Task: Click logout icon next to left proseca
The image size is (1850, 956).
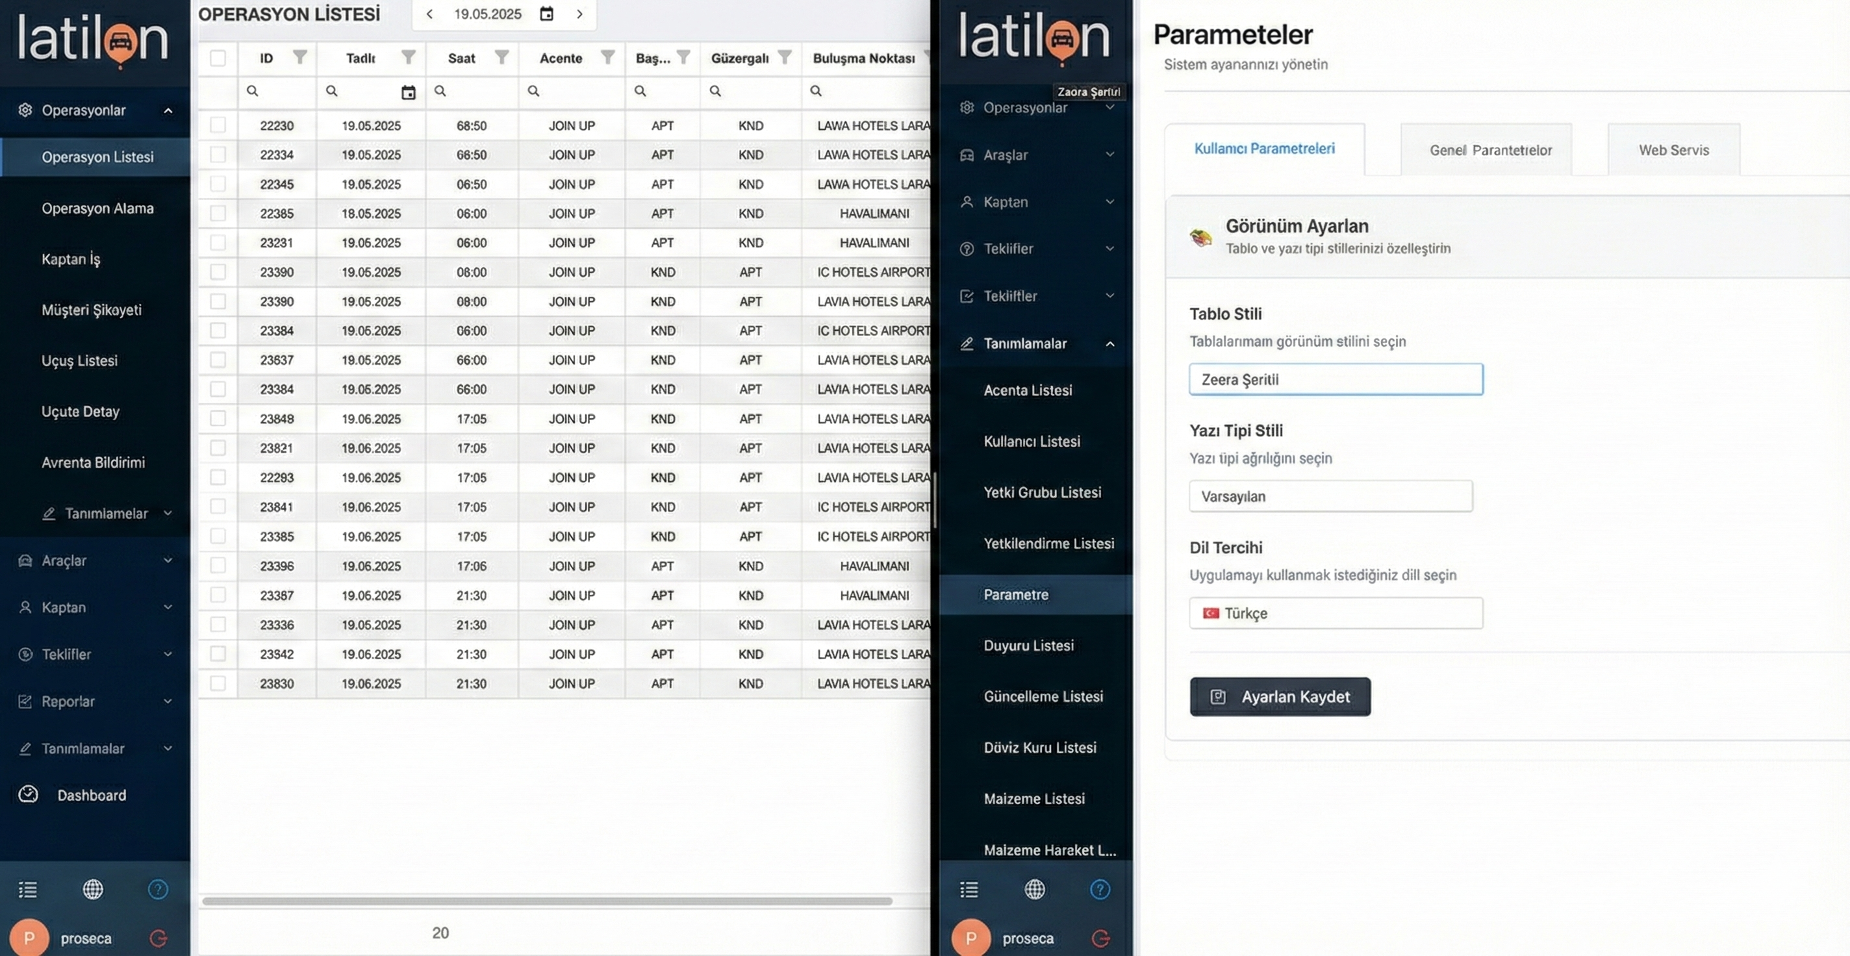Action: click(158, 938)
